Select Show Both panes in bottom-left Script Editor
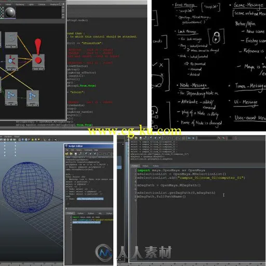The image size is (266, 266). (109, 154)
